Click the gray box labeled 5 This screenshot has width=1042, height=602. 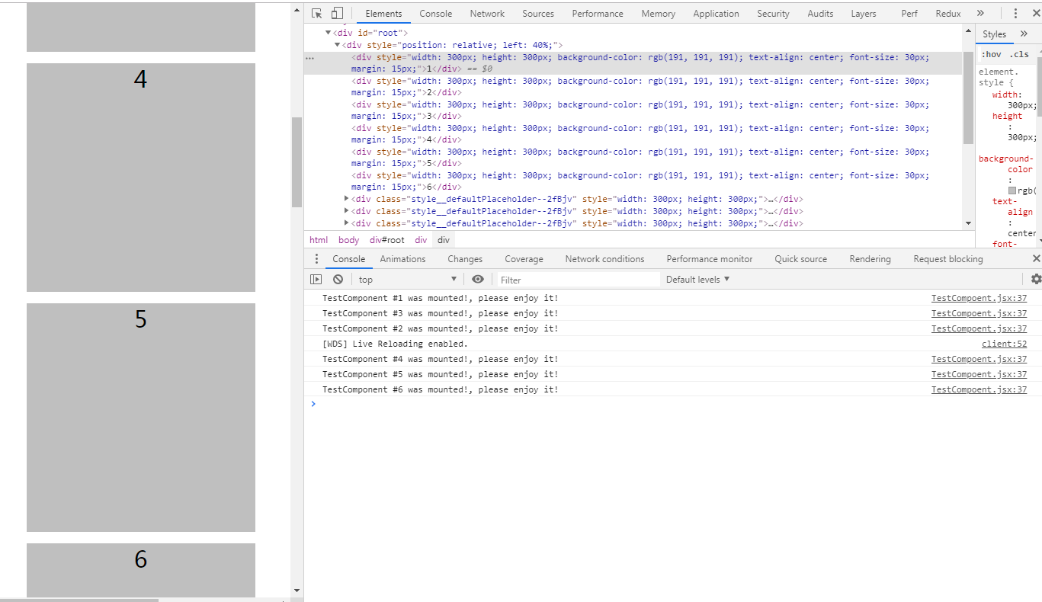tap(141, 418)
